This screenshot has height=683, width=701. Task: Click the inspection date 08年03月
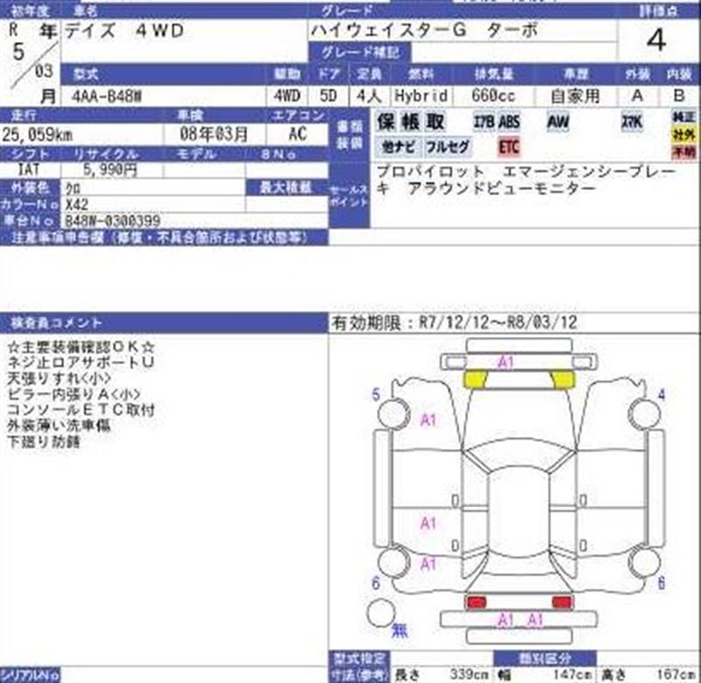(x=214, y=134)
